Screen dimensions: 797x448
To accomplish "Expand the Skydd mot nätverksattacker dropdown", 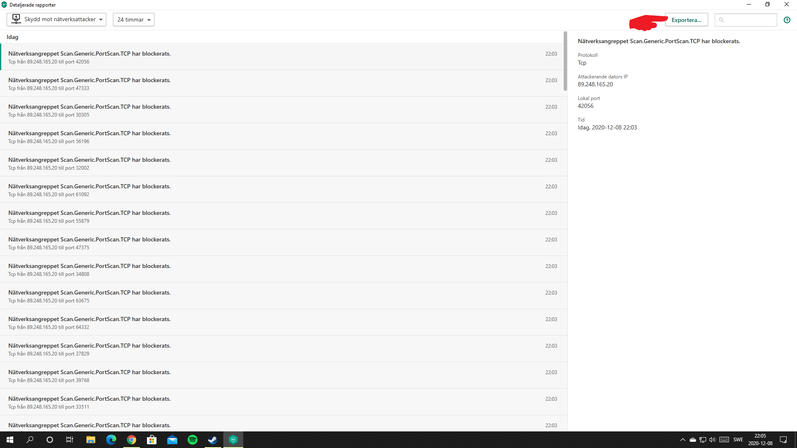I will pyautogui.click(x=56, y=19).
